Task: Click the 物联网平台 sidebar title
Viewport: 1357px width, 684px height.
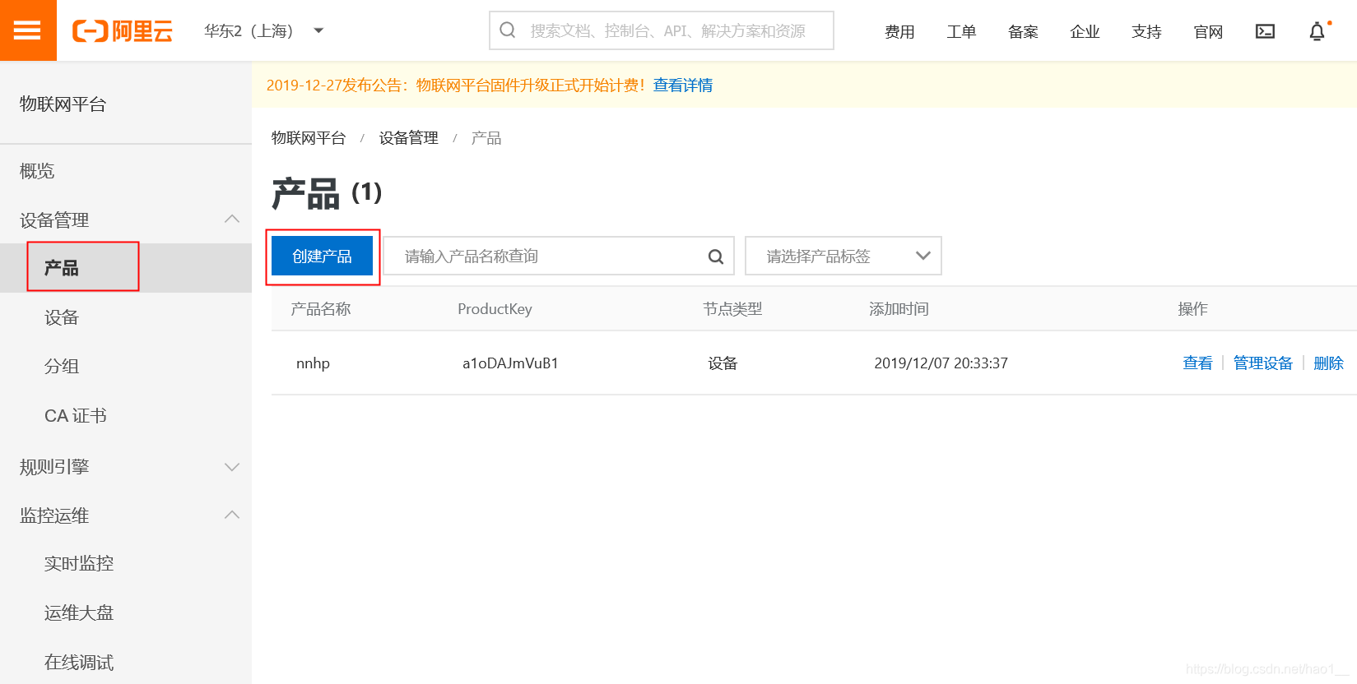Action: (63, 104)
